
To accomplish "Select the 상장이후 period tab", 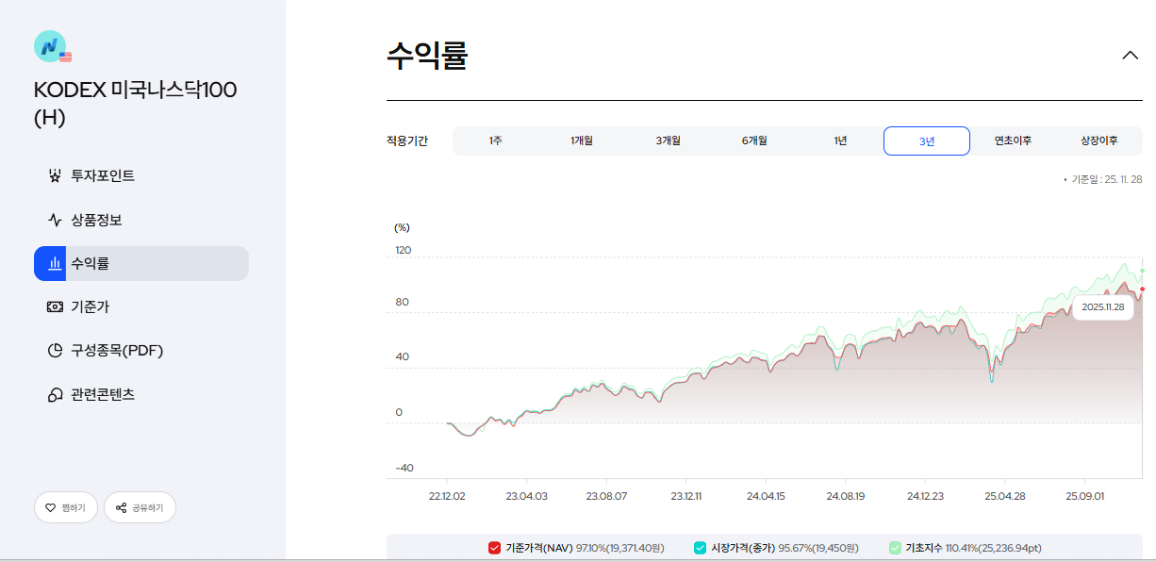I will click(x=1099, y=140).
